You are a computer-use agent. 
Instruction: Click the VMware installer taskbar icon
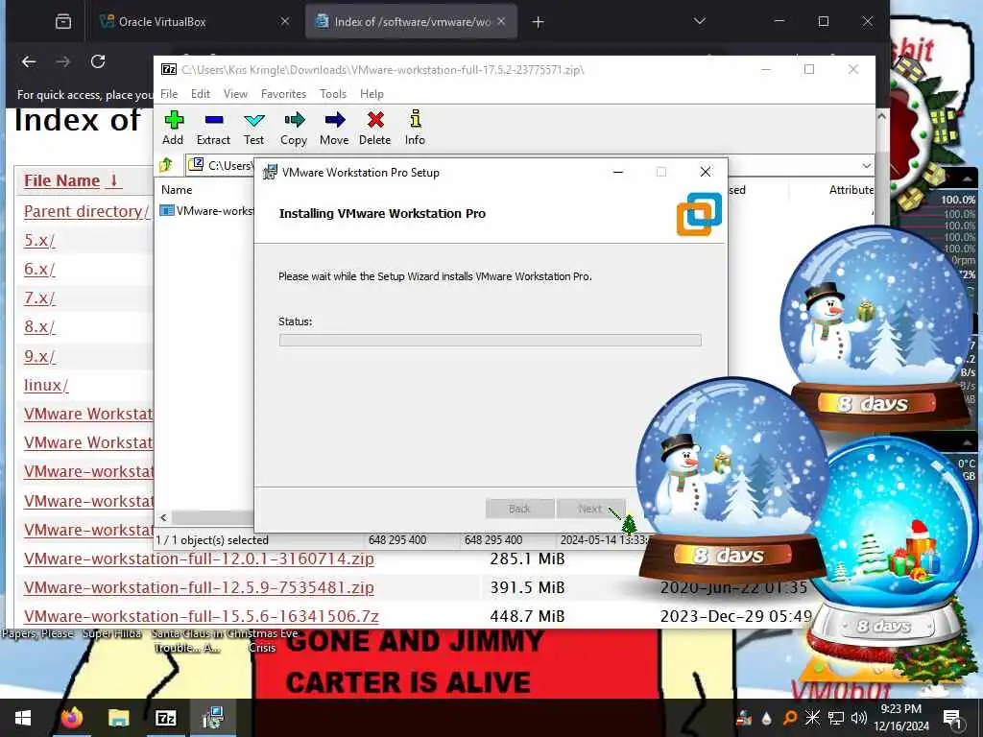click(213, 718)
